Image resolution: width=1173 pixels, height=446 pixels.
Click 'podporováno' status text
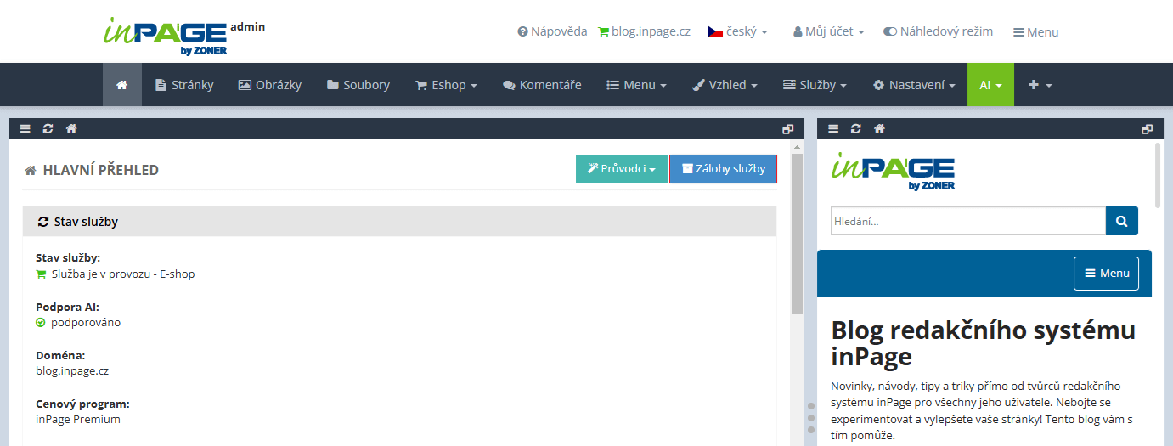[86, 323]
